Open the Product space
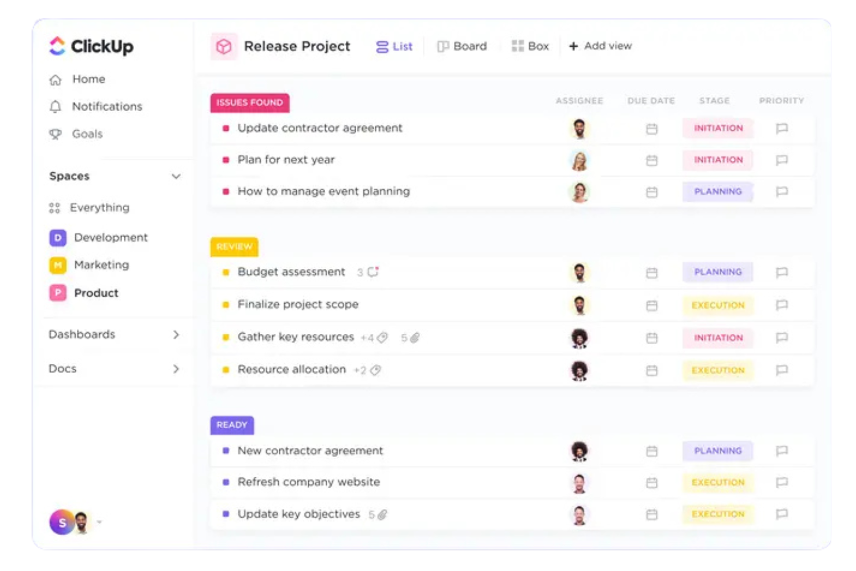This screenshot has height=571, width=856. click(84, 293)
